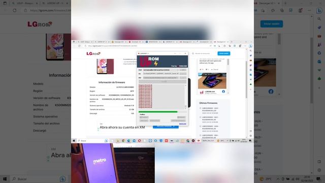Click the LGUP log list scrollbar
This screenshot has height=183, width=325.
click(x=185, y=97)
